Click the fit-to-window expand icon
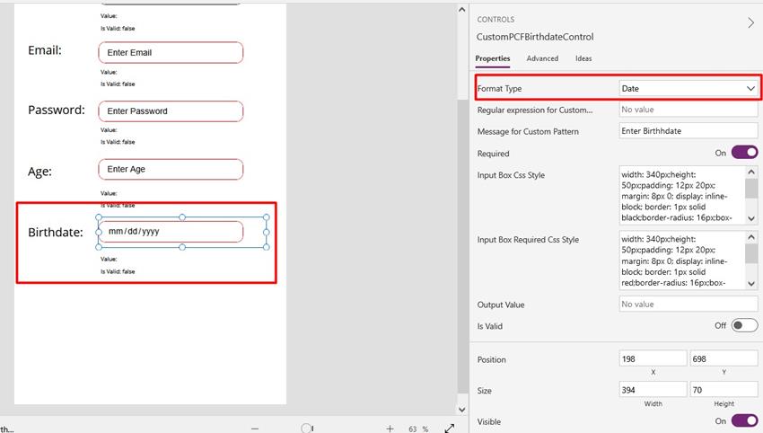 point(450,429)
